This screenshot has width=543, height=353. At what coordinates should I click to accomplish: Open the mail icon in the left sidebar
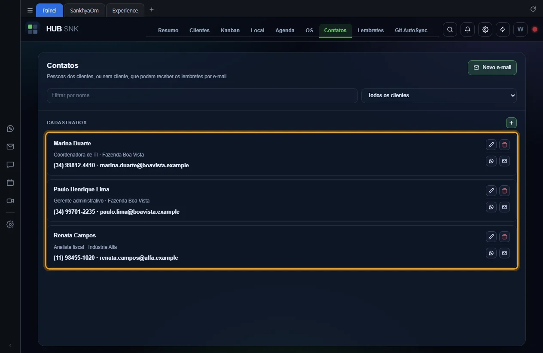click(10, 147)
